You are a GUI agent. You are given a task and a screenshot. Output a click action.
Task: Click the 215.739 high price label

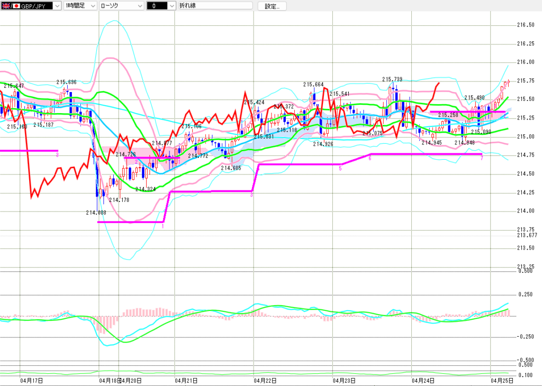[392, 79]
